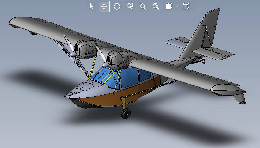The image size is (260, 148).
Task: Pick the Zoom to area tool
Action: click(143, 6)
